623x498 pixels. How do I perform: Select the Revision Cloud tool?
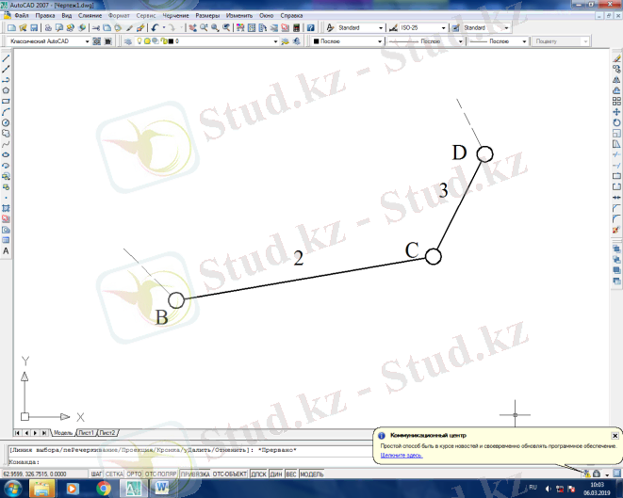point(6,134)
